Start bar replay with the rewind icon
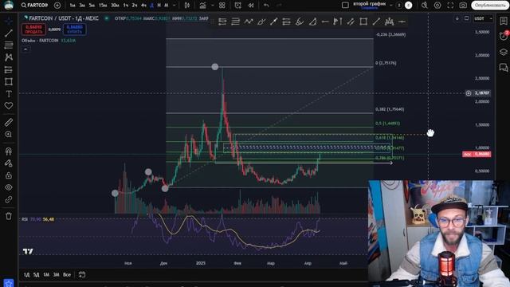This screenshot has height=287, width=510. (x=251, y=6)
